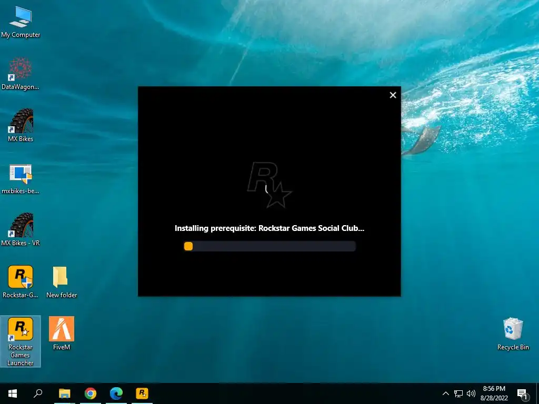Select the New folder desktop icon
Image resolution: width=539 pixels, height=404 pixels.
[x=62, y=282]
